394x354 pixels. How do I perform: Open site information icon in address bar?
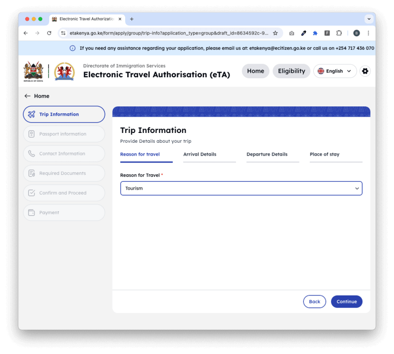64,33
